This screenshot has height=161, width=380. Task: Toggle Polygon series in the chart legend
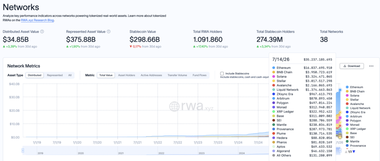coord(353,121)
